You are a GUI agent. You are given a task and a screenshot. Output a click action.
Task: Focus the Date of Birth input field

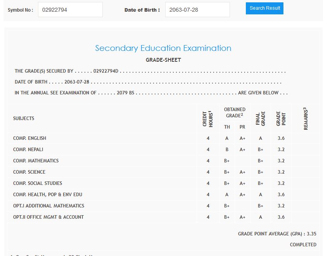click(x=197, y=10)
